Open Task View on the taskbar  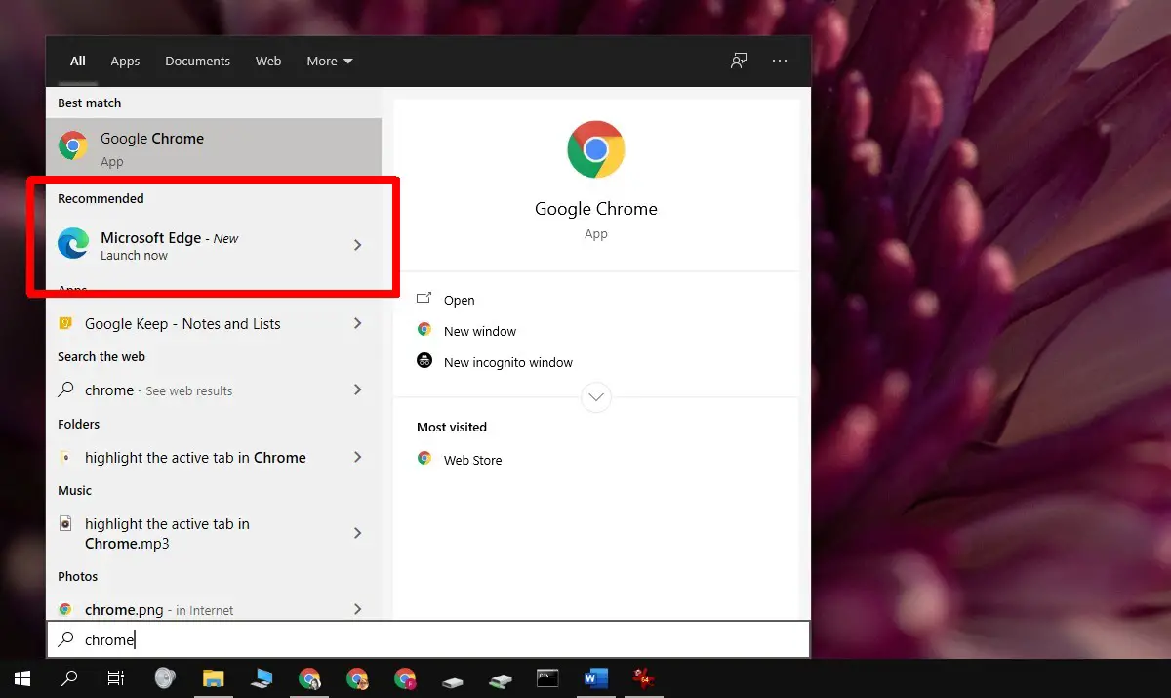pos(116,678)
